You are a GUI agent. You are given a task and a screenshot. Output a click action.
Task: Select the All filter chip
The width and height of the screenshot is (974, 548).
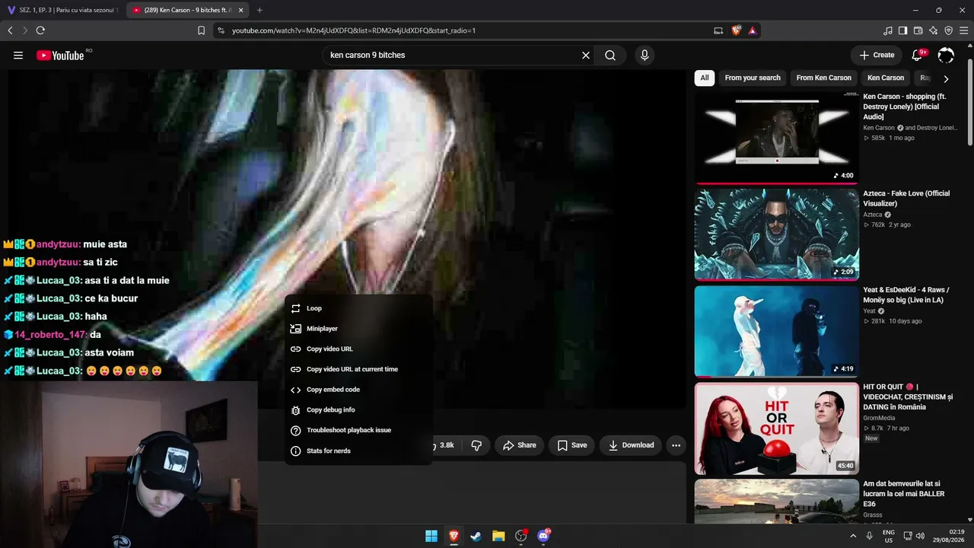click(x=705, y=78)
